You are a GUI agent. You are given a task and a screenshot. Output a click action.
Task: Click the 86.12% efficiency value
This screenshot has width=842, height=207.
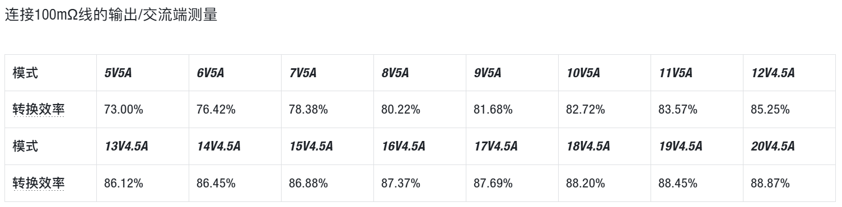[x=124, y=184]
